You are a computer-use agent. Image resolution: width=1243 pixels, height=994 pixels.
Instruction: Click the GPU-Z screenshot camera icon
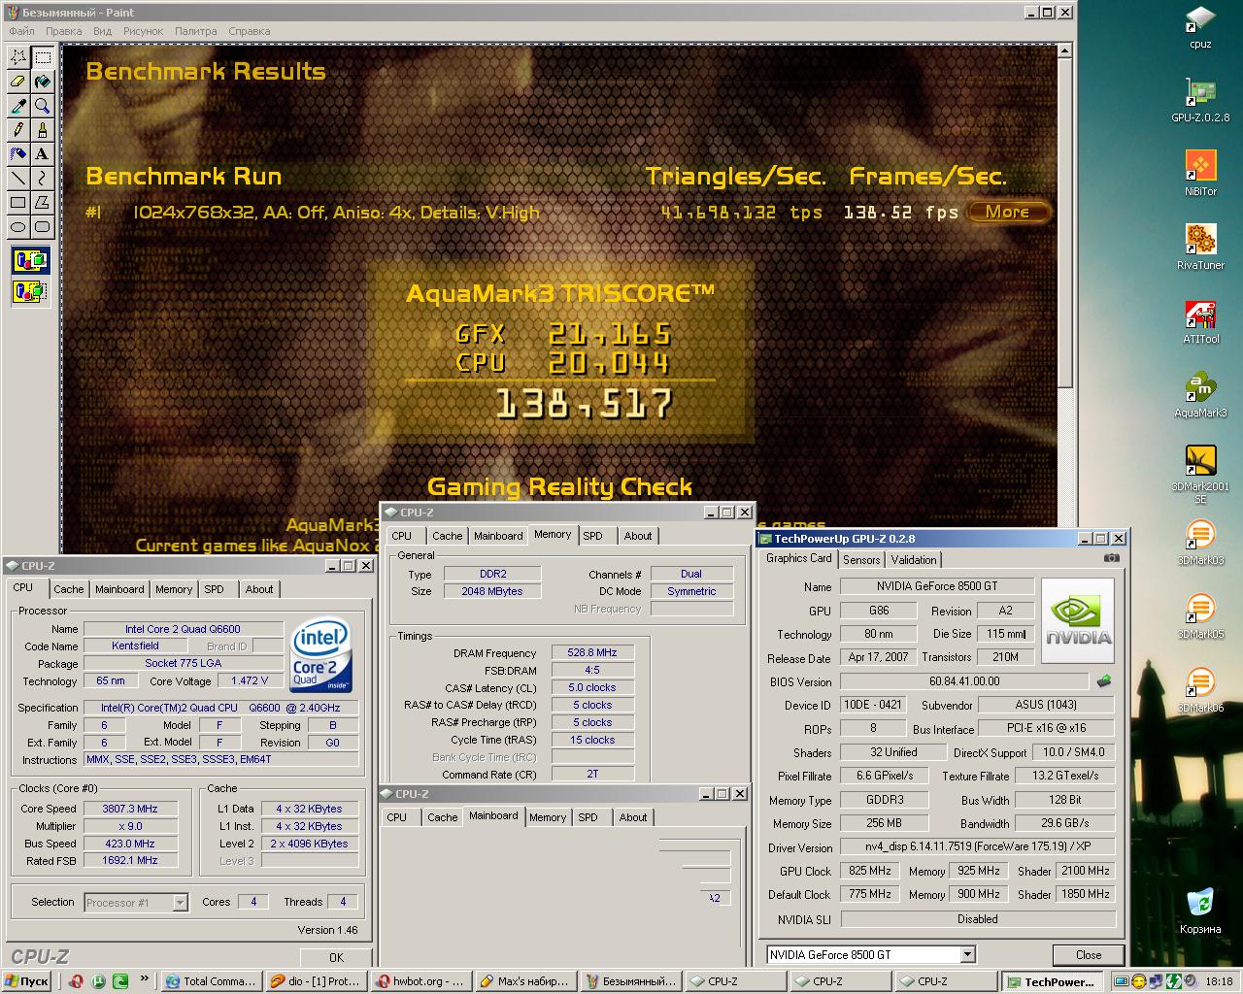click(1112, 558)
